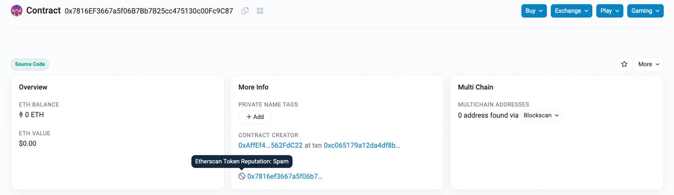Click the Contract page title

[43, 11]
